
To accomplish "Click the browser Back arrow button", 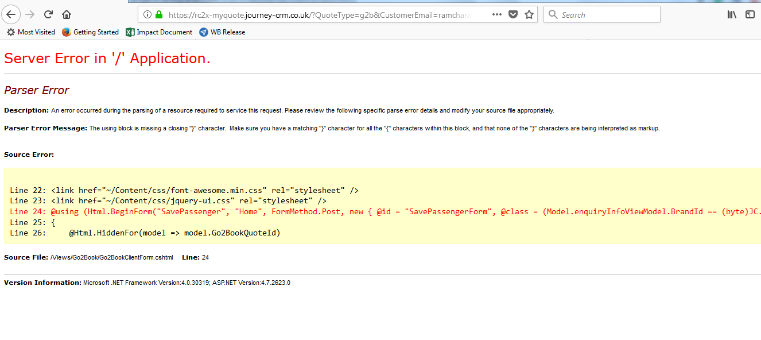I will [11, 14].
